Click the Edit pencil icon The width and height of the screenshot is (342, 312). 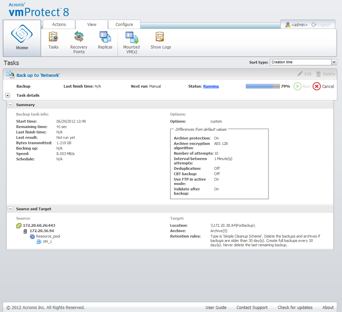[300, 74]
